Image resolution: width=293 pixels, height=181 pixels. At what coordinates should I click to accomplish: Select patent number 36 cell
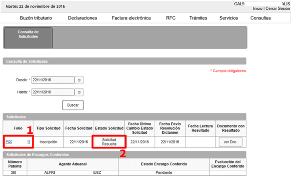click(15, 173)
